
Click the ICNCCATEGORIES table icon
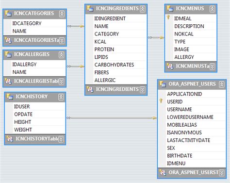coord(8,13)
